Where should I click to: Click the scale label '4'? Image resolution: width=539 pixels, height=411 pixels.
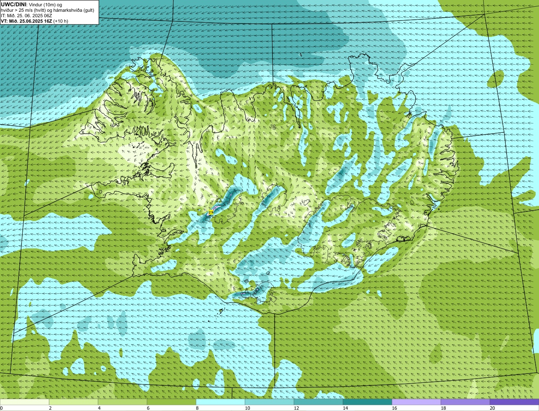click(99, 408)
